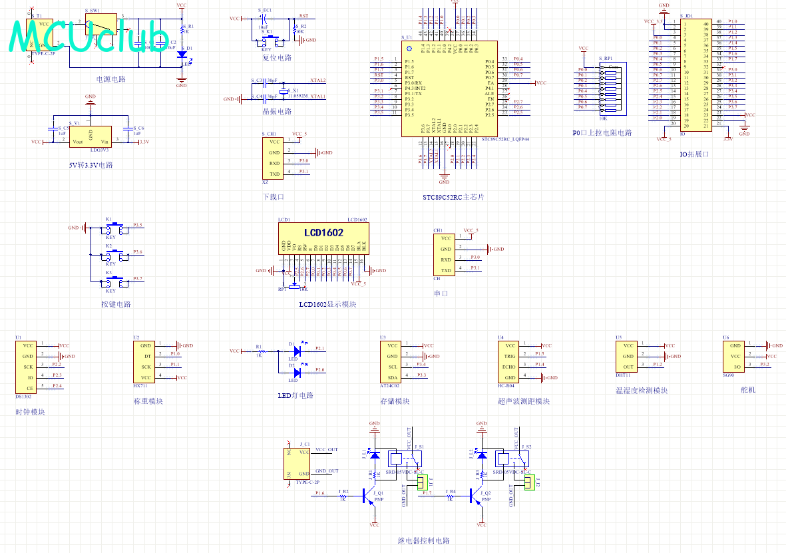The height and width of the screenshot is (553, 786).
Task: Click the VCC_OUT net label on J_C1
Action: click(327, 450)
